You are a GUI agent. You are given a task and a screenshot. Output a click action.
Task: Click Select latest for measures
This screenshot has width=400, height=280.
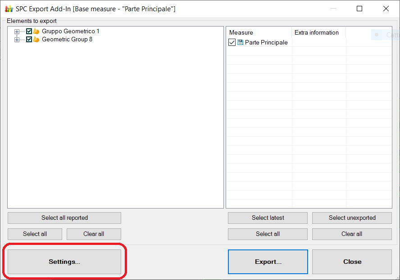click(268, 218)
